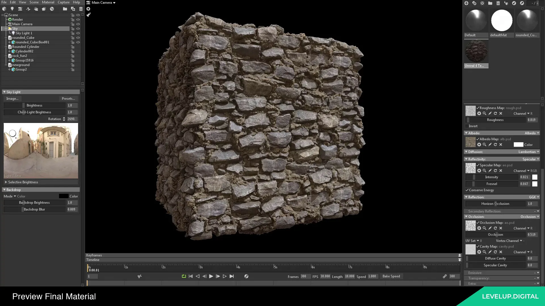The image size is (545, 306).
Task: Toggle Conserve Energy checkbox
Action: [467, 190]
